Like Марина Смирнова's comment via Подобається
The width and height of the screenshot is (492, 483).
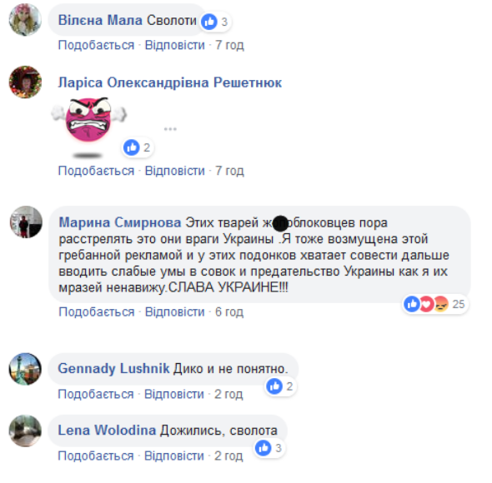tap(97, 311)
